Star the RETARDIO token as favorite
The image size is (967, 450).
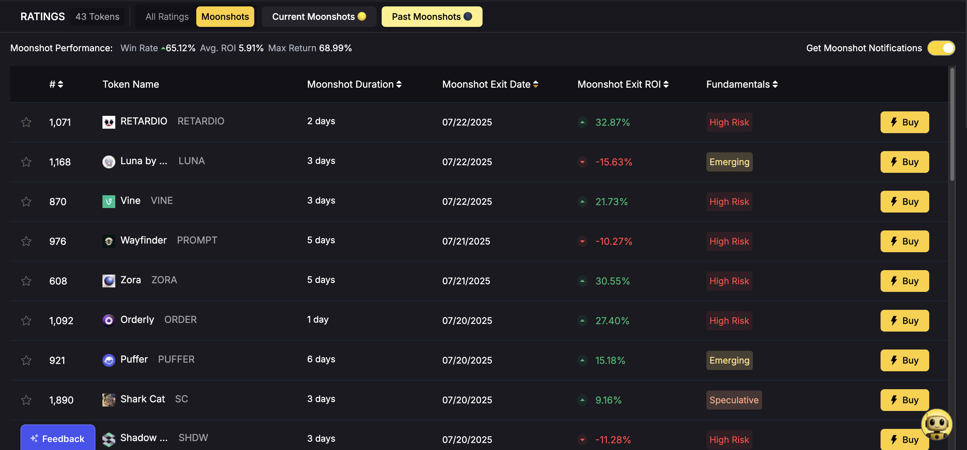(x=26, y=122)
